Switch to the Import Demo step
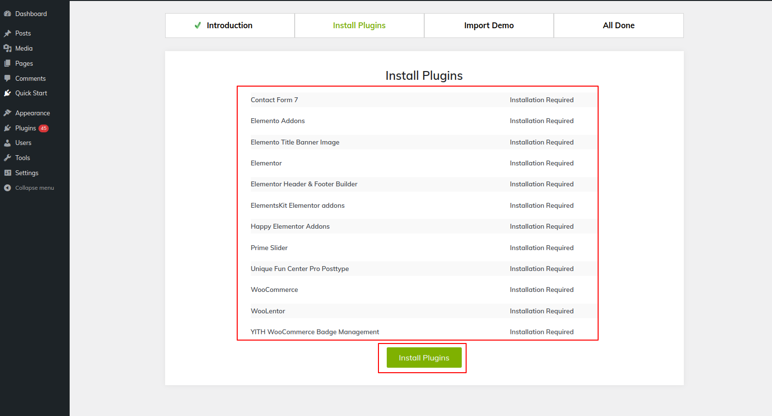This screenshot has height=416, width=772. click(x=489, y=25)
